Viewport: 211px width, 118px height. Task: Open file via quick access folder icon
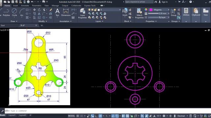click(x=9, y=2)
